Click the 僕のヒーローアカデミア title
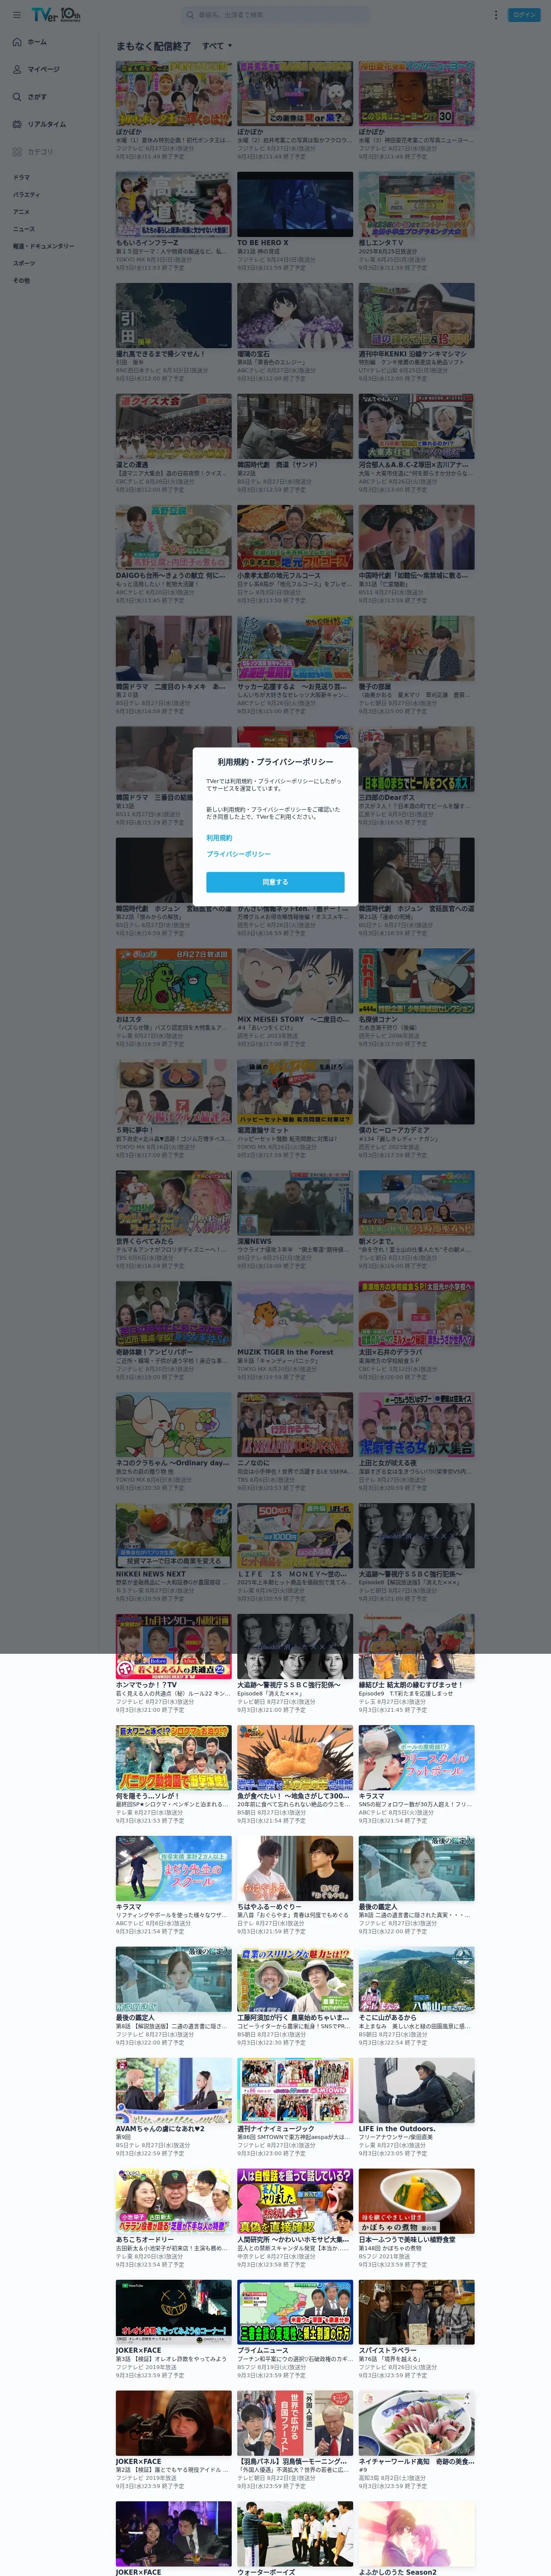The width and height of the screenshot is (551, 2576). [393, 1130]
